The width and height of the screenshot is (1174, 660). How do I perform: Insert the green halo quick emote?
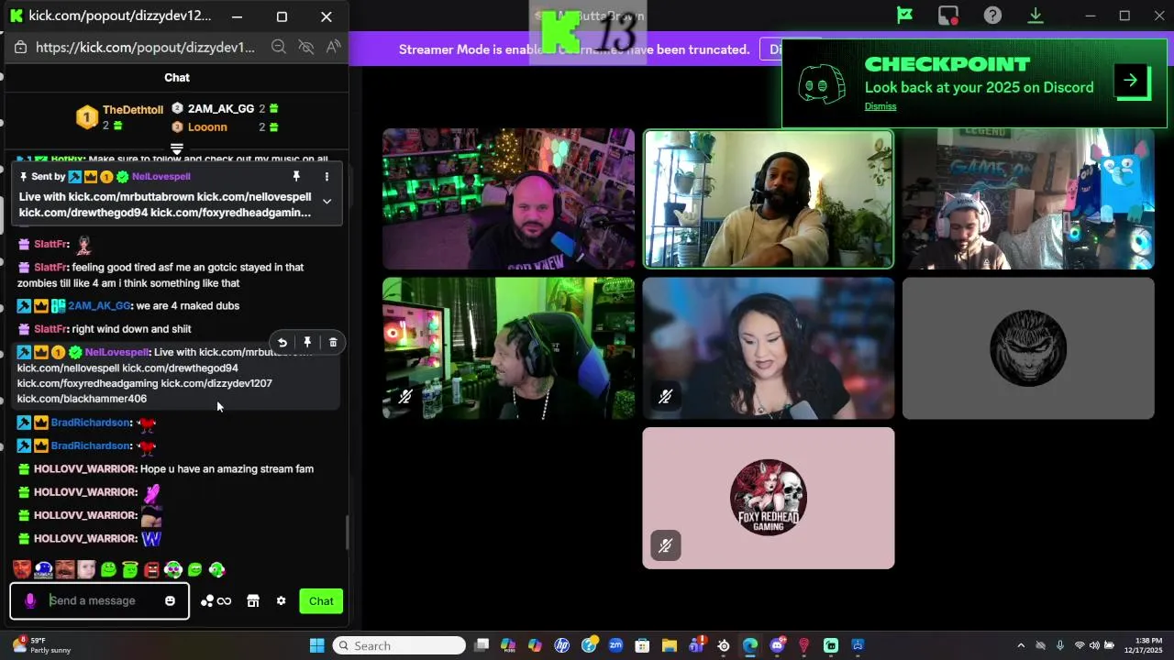click(130, 570)
